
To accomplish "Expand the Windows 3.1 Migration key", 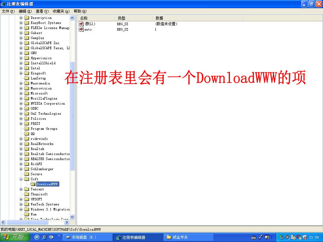I will pos(21,210).
